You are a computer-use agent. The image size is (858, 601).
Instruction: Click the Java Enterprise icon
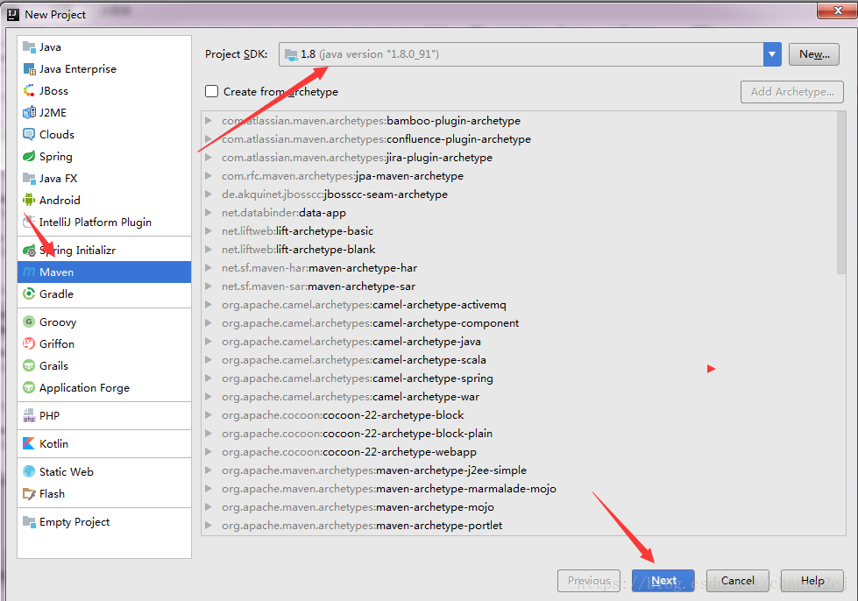[29, 69]
